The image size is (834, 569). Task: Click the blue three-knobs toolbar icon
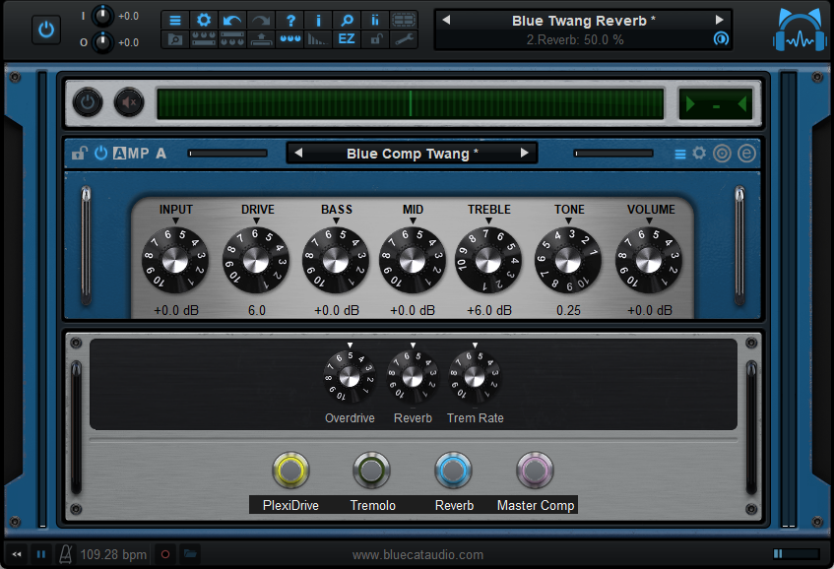coord(289,39)
